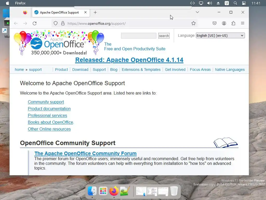This screenshot has width=266, height=200.
Task: Bookmark this page with the star icon
Action: pos(193,23)
